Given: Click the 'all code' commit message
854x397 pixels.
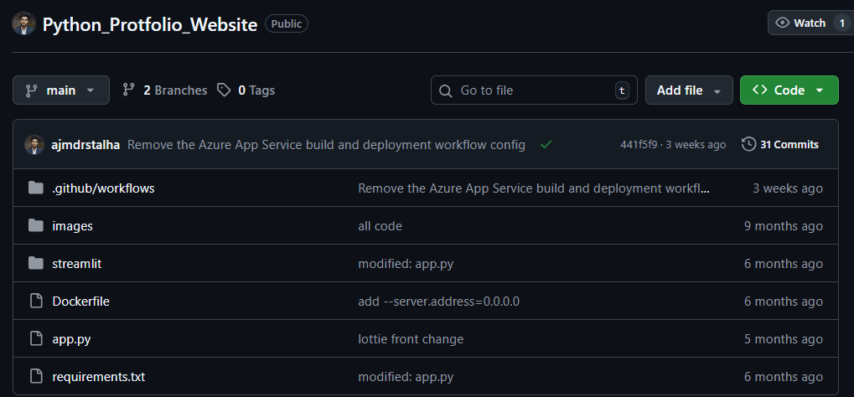Looking at the screenshot, I should (x=380, y=226).
